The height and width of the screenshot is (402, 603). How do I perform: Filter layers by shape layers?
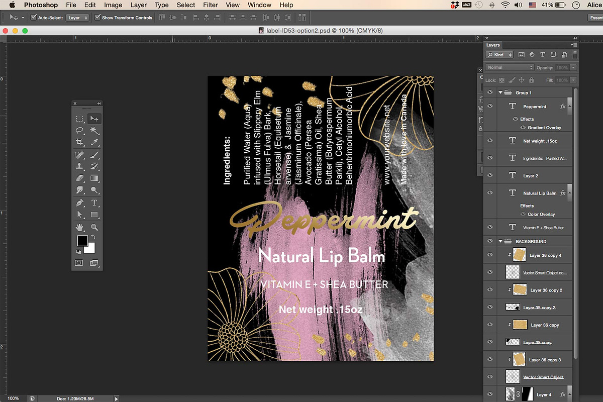pyautogui.click(x=553, y=55)
